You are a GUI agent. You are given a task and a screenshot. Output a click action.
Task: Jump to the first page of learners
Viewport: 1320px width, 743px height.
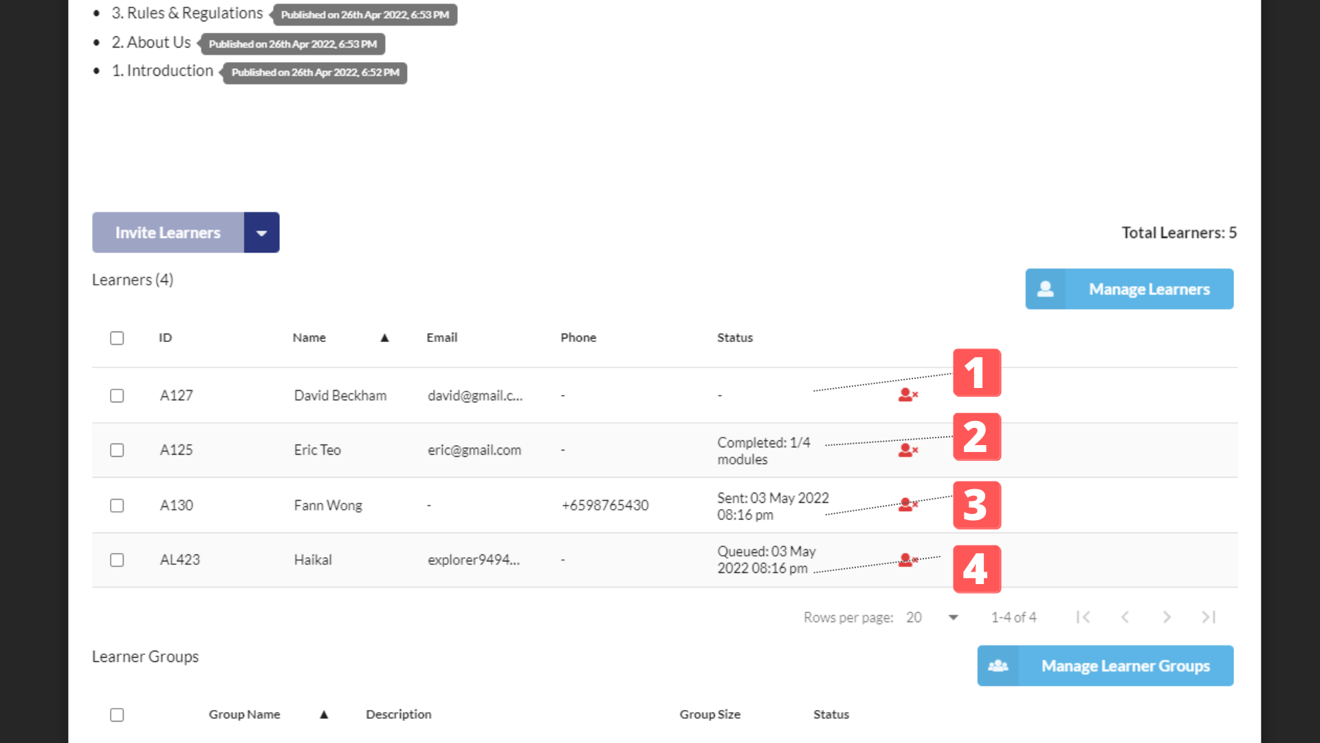pos(1083,617)
